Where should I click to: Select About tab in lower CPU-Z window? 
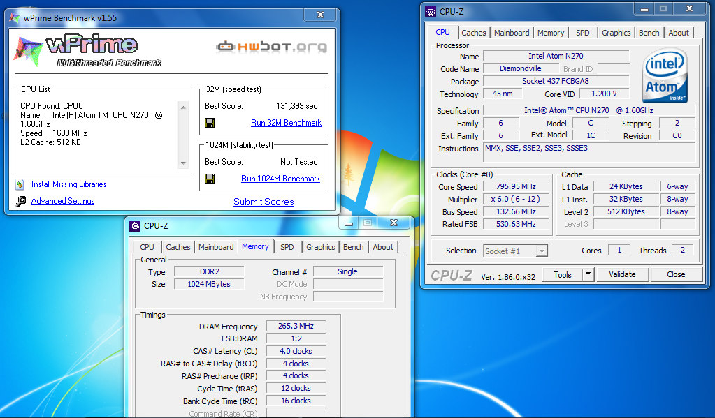(x=383, y=247)
